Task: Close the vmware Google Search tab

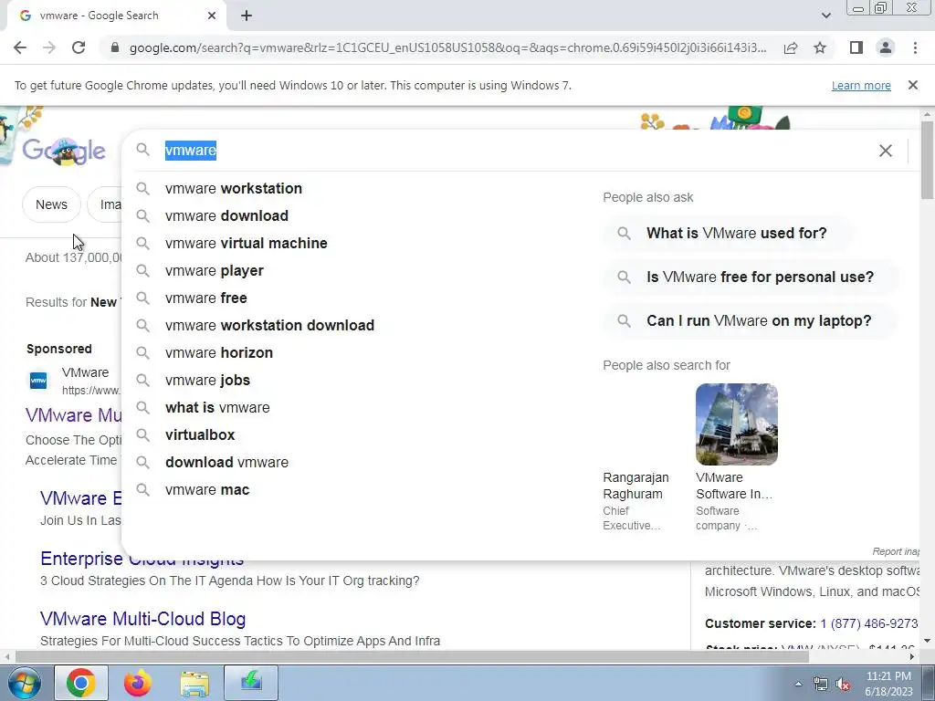Action: [212, 16]
